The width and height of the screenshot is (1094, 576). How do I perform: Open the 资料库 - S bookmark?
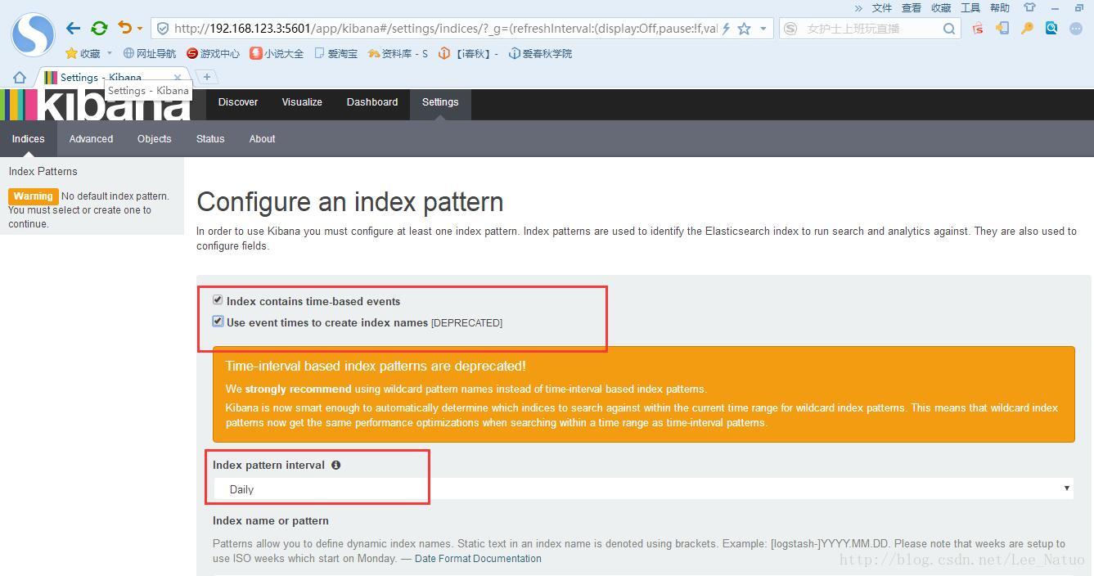tap(398, 53)
